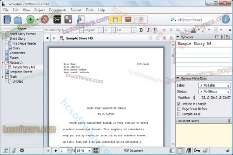Click the page number field

click(x=64, y=151)
